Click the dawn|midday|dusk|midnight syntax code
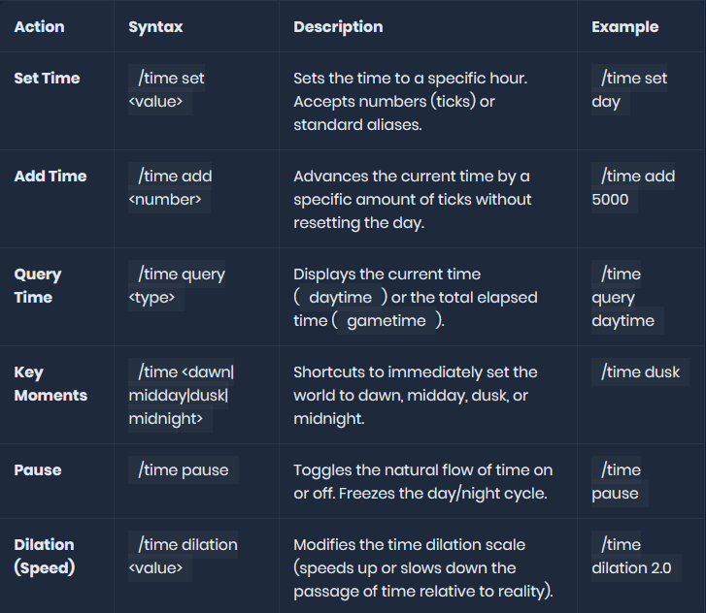706x613 pixels. pos(183,396)
